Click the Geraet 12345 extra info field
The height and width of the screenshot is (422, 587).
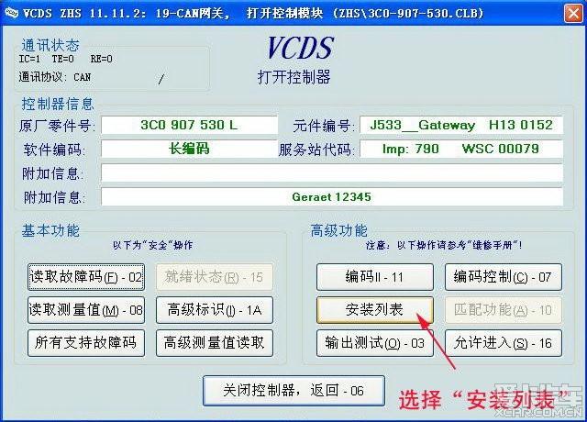point(332,197)
